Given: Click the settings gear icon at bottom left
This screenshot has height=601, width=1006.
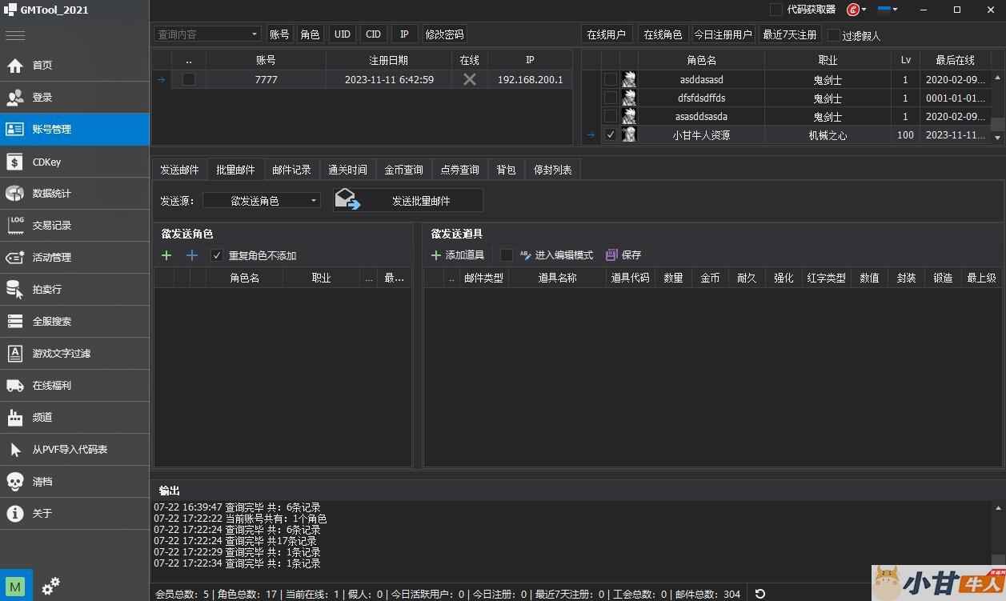Looking at the screenshot, I should [x=50, y=586].
